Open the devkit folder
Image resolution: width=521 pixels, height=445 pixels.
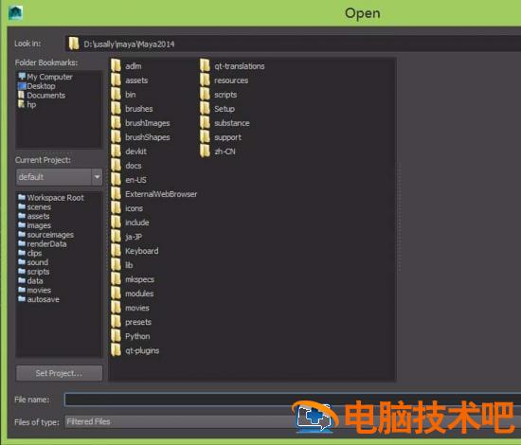tap(129, 151)
